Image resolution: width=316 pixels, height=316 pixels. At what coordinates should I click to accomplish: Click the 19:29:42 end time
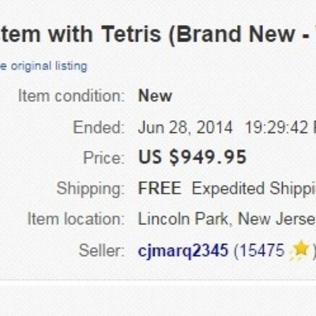[276, 127]
